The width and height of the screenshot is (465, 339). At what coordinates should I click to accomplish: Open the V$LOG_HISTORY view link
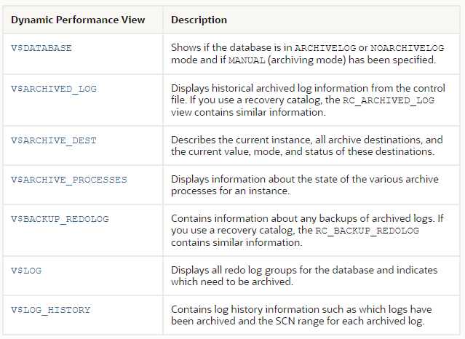pos(51,310)
